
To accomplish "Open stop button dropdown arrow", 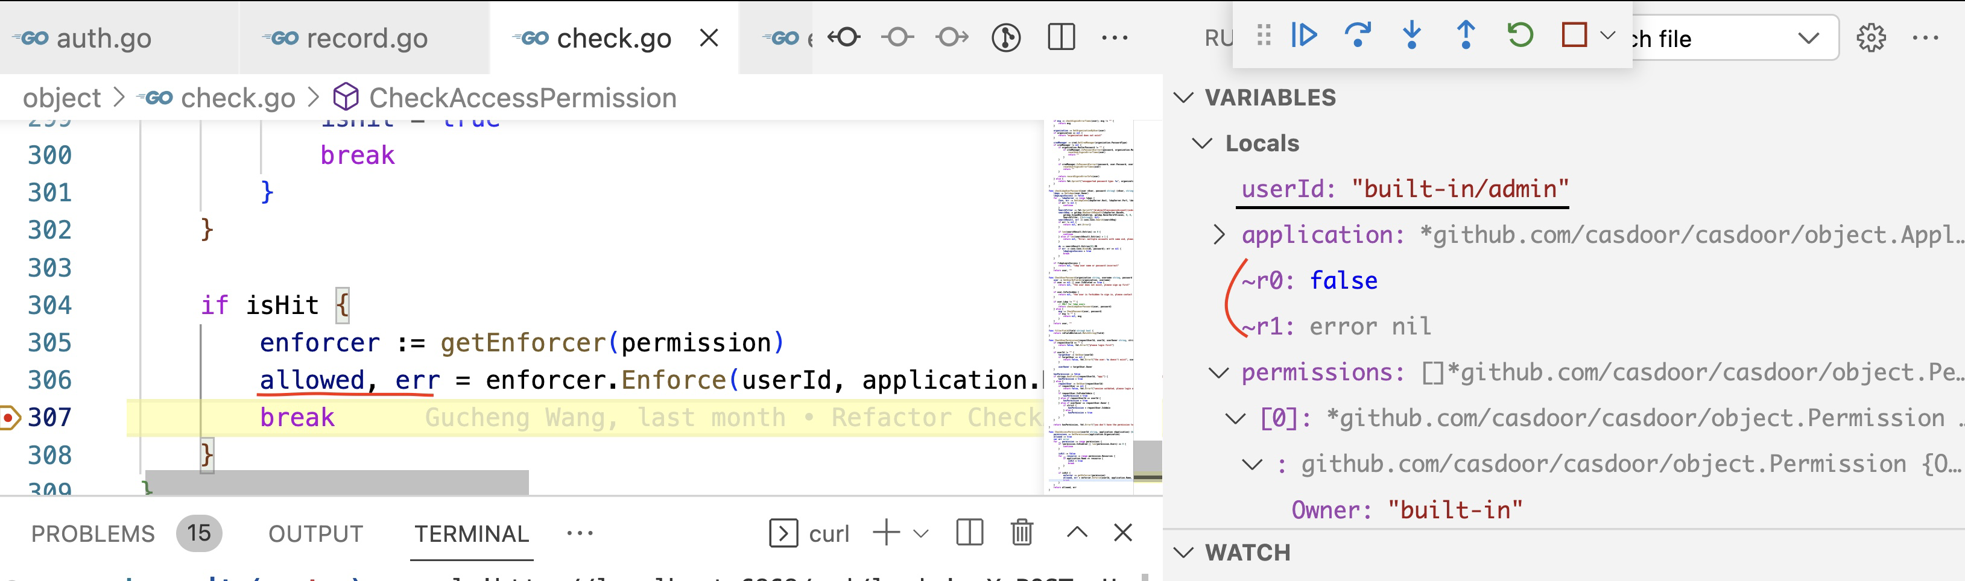I will point(1607,35).
